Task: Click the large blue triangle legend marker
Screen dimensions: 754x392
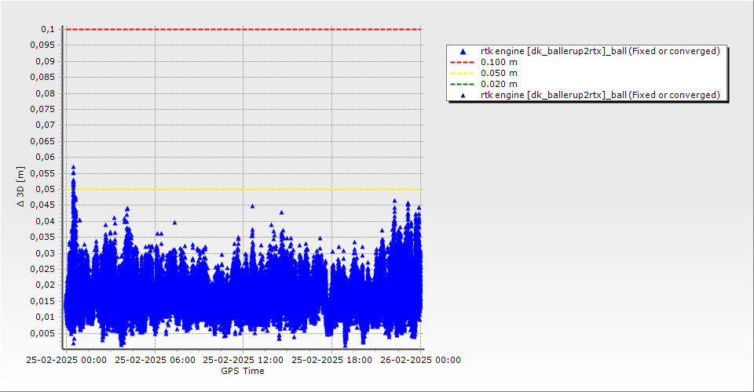Action: click(463, 51)
